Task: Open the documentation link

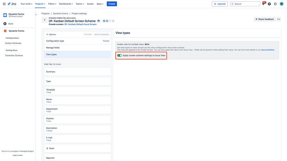Action: tap(268, 50)
